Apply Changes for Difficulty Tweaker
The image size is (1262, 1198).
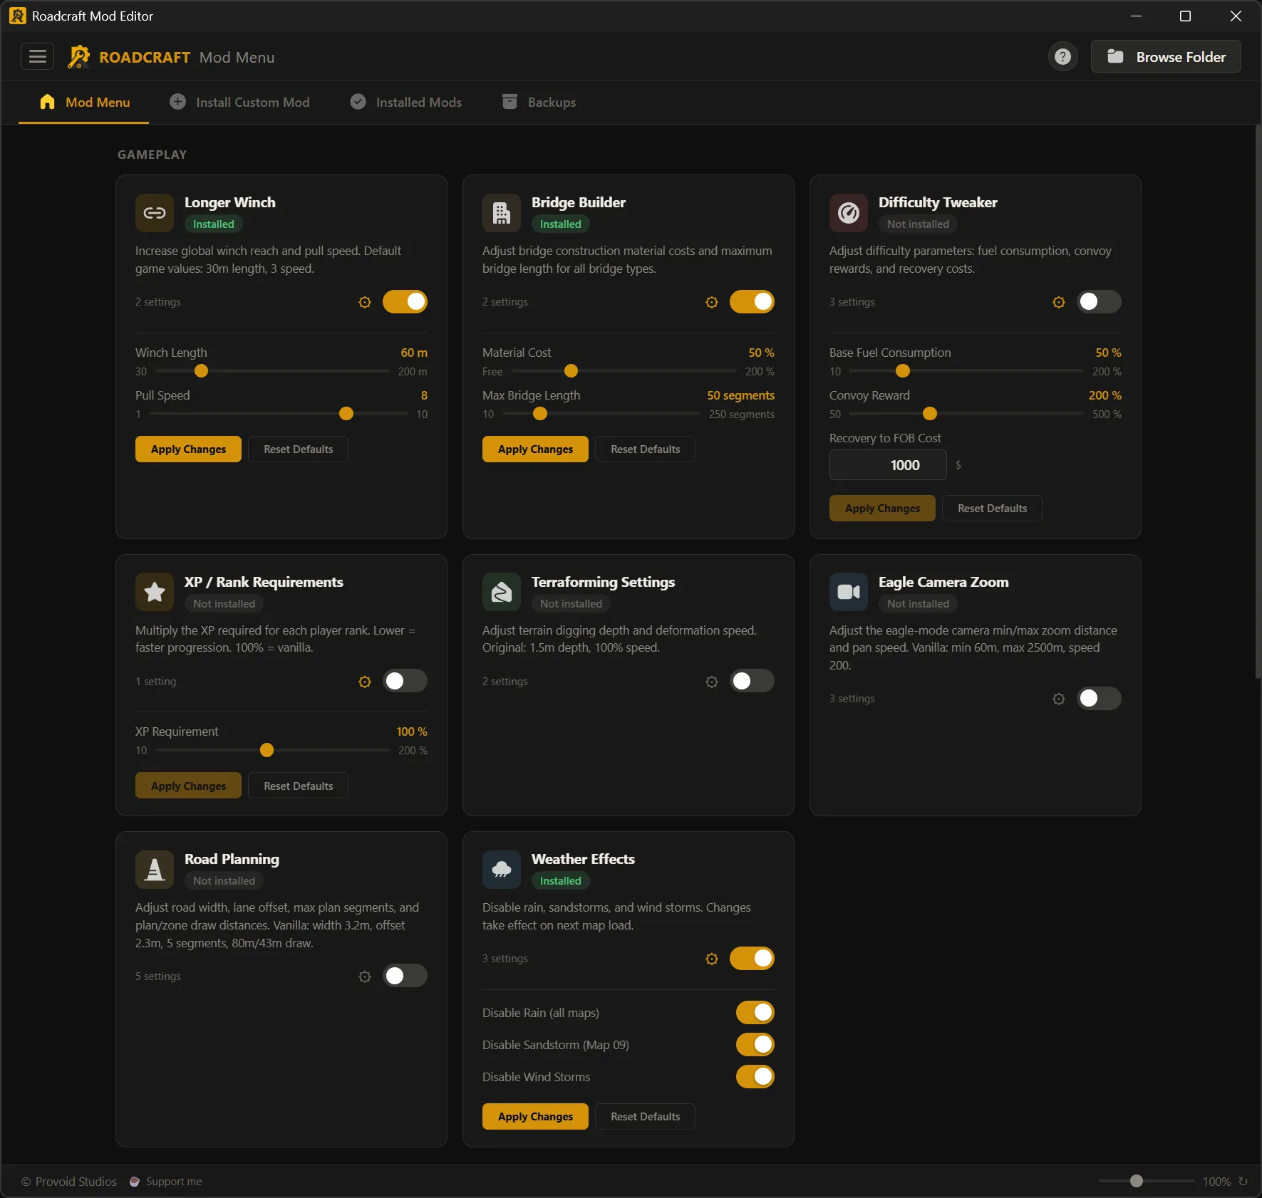tap(882, 509)
